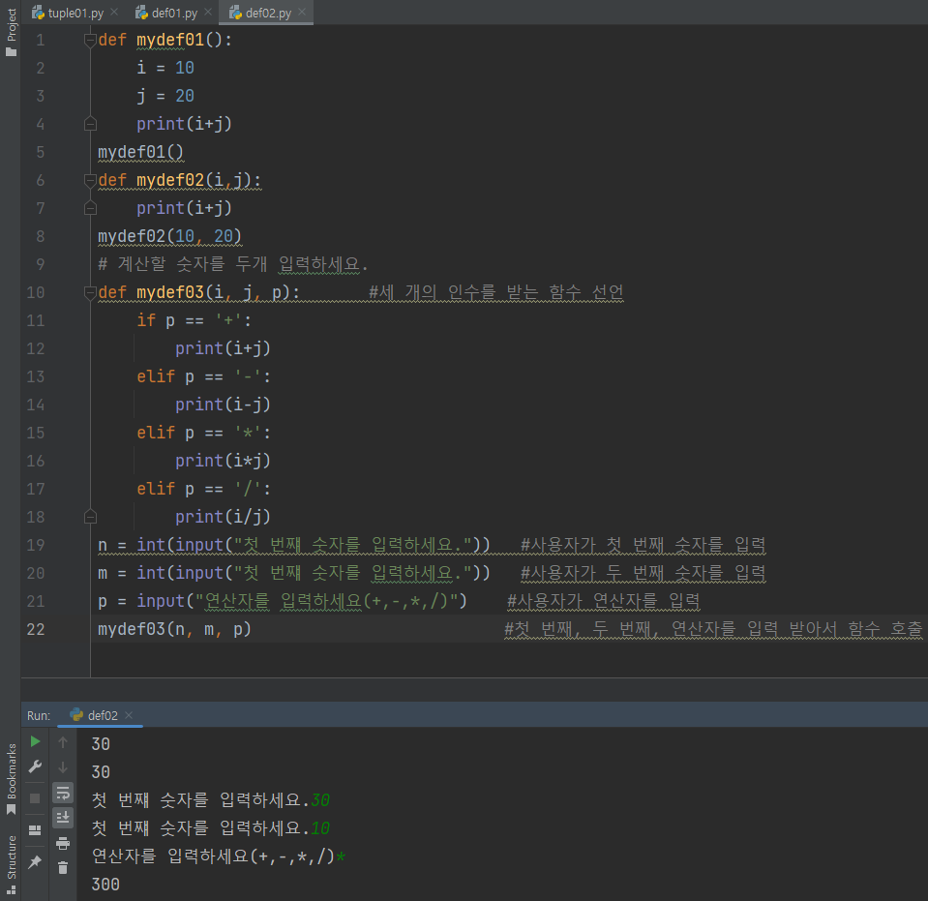
Task: Click the Project folder icon in sidebar
Action: 12,52
